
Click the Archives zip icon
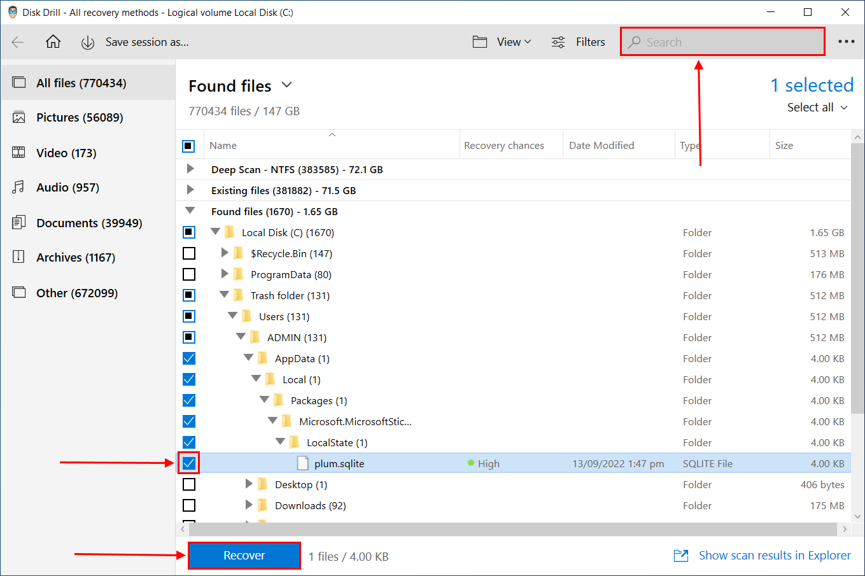coord(19,257)
